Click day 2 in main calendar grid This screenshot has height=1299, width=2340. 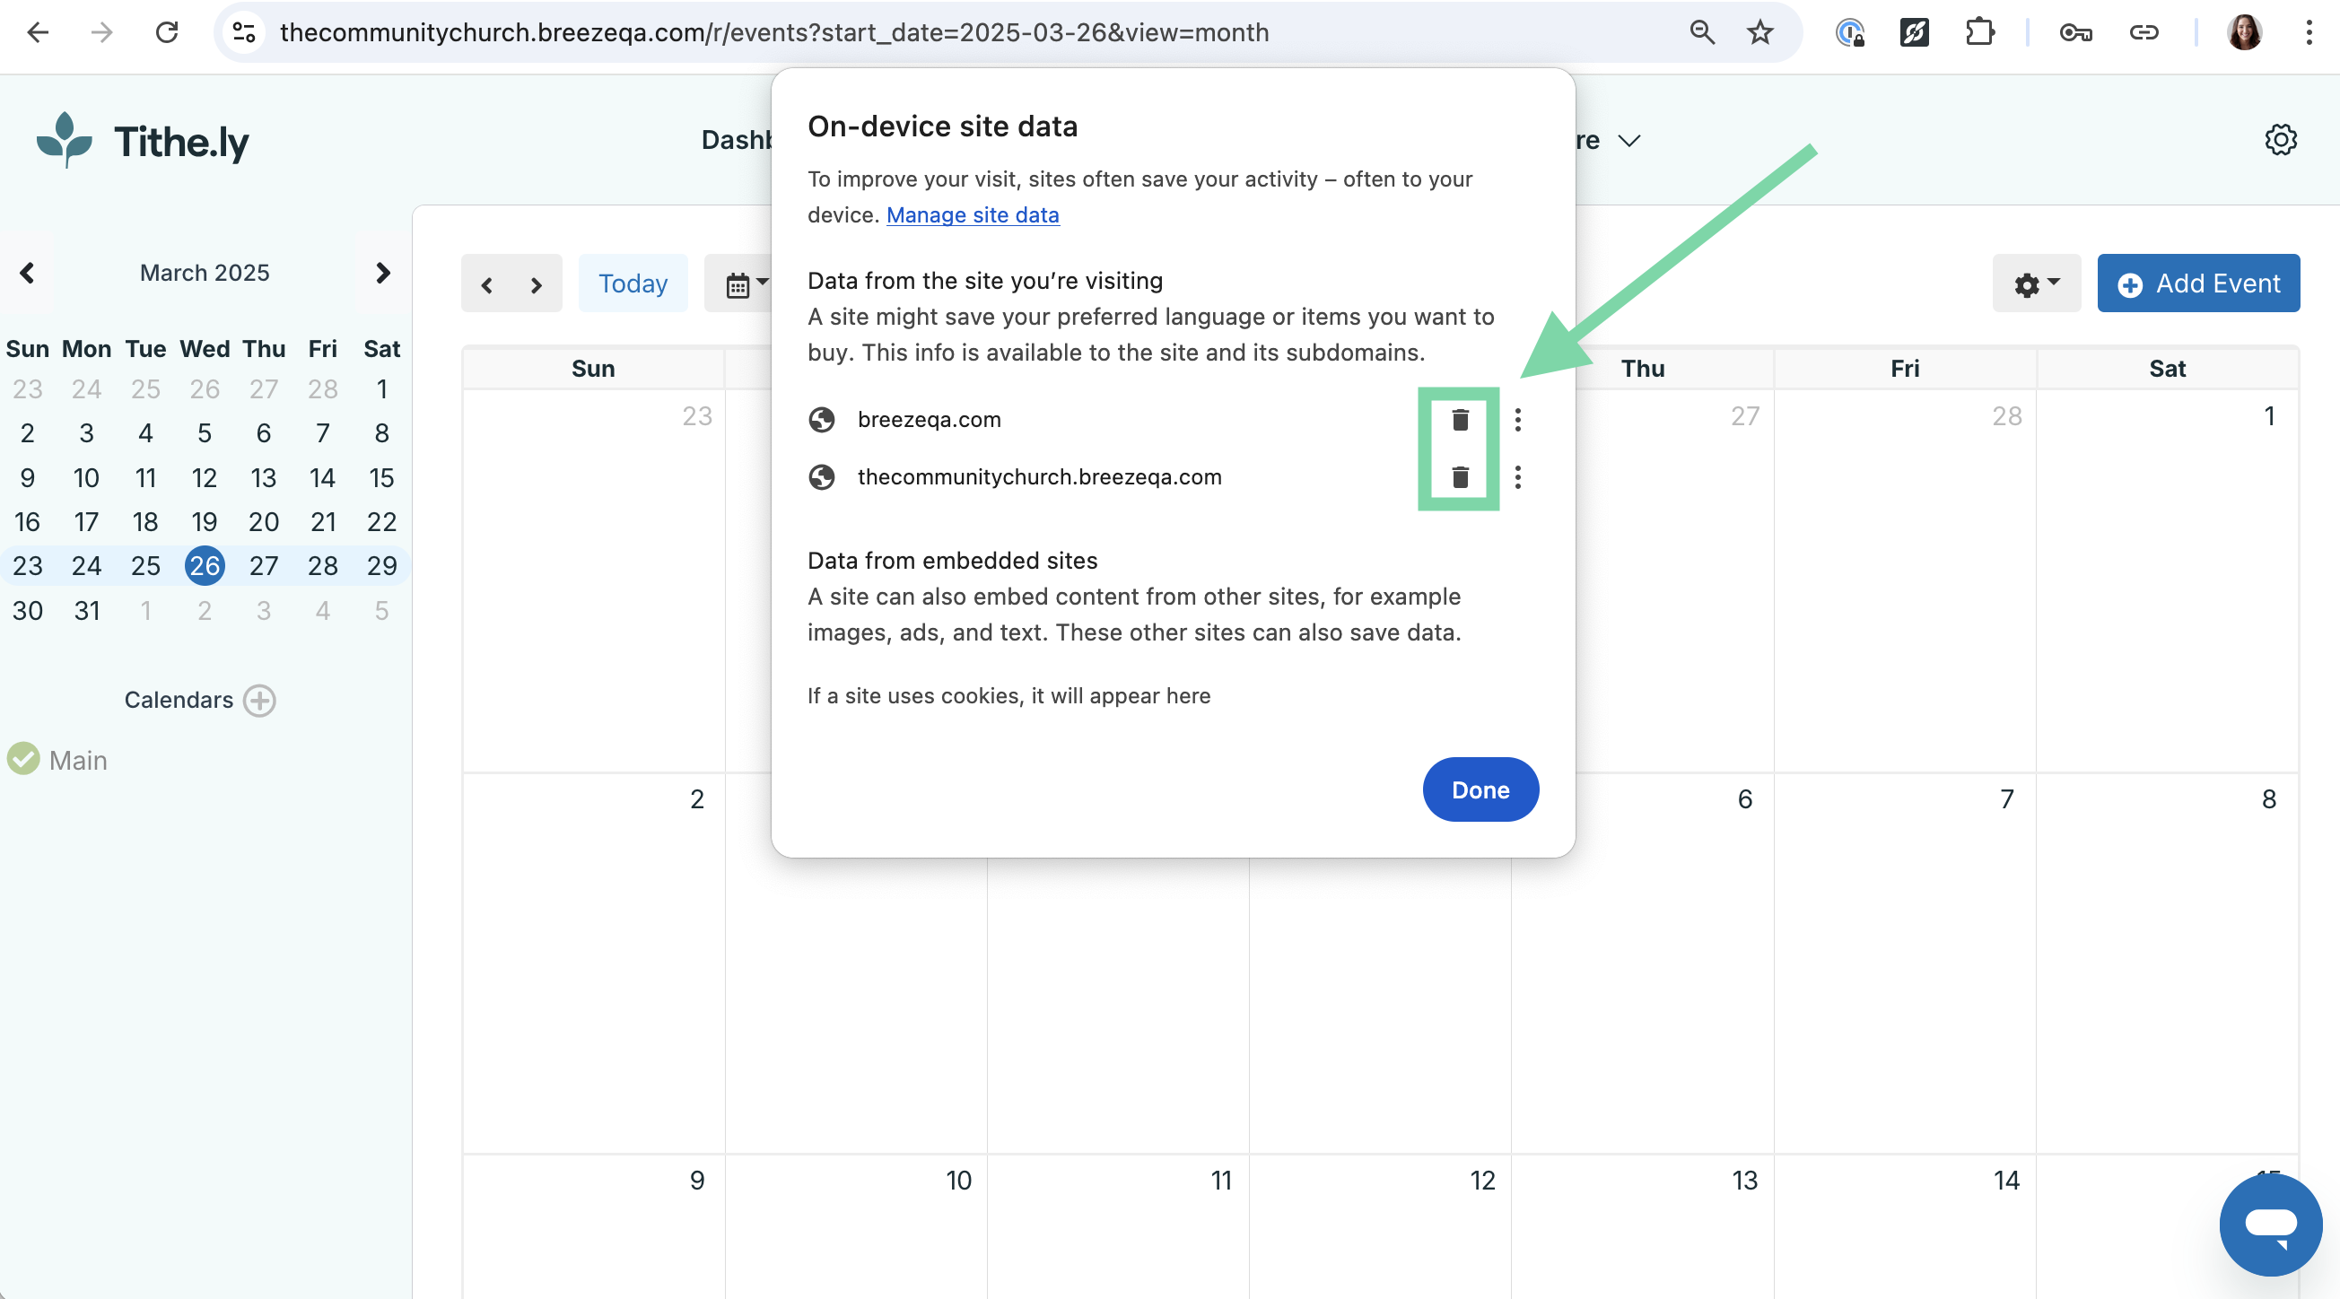pyautogui.click(x=697, y=799)
